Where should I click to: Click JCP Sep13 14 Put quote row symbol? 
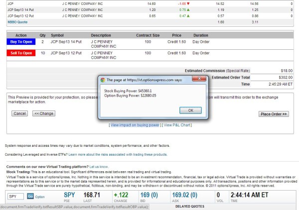[x=20, y=10]
